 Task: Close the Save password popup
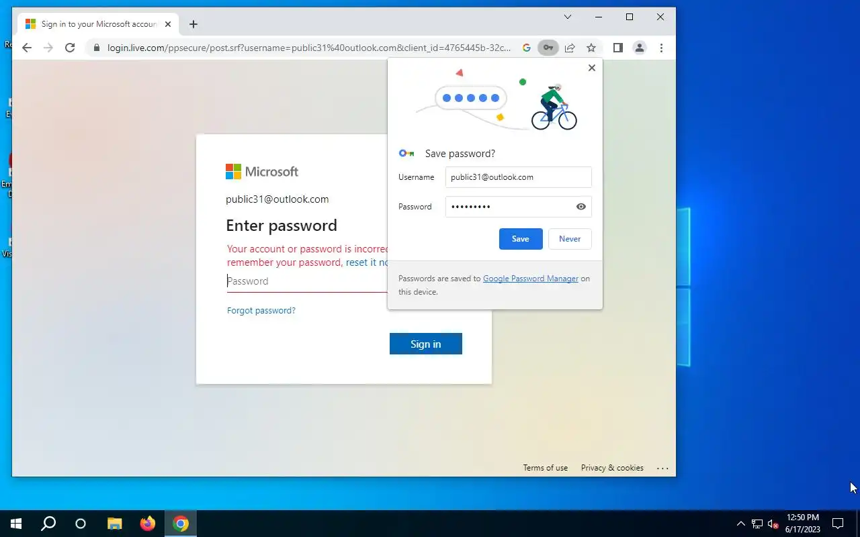[x=591, y=68]
